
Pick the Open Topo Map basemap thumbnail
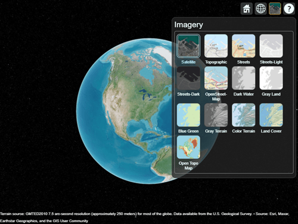pos(188,147)
